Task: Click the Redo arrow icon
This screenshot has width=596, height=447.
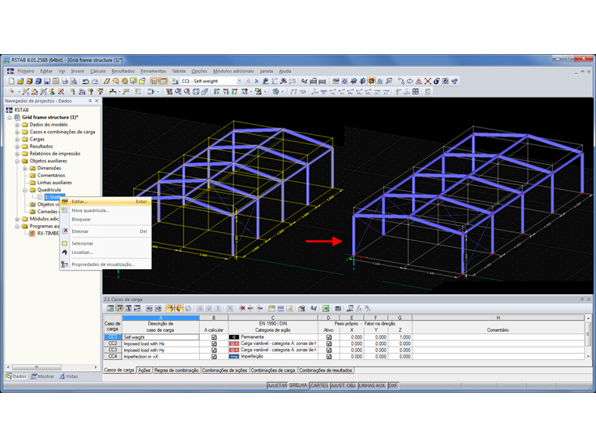Action: 95,81
